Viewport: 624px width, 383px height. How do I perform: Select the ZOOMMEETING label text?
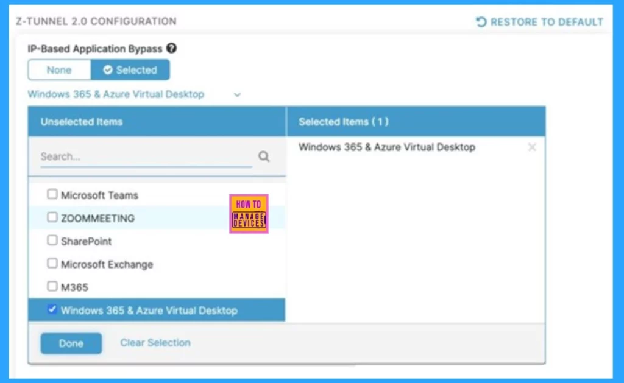[98, 219]
